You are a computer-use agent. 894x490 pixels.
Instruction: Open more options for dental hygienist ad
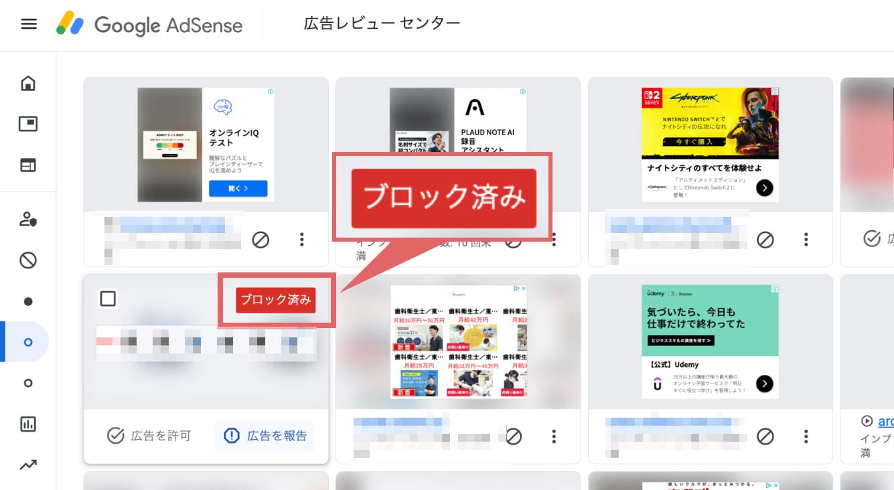tap(554, 436)
